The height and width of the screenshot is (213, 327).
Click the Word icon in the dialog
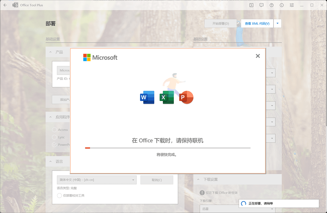tap(147, 97)
